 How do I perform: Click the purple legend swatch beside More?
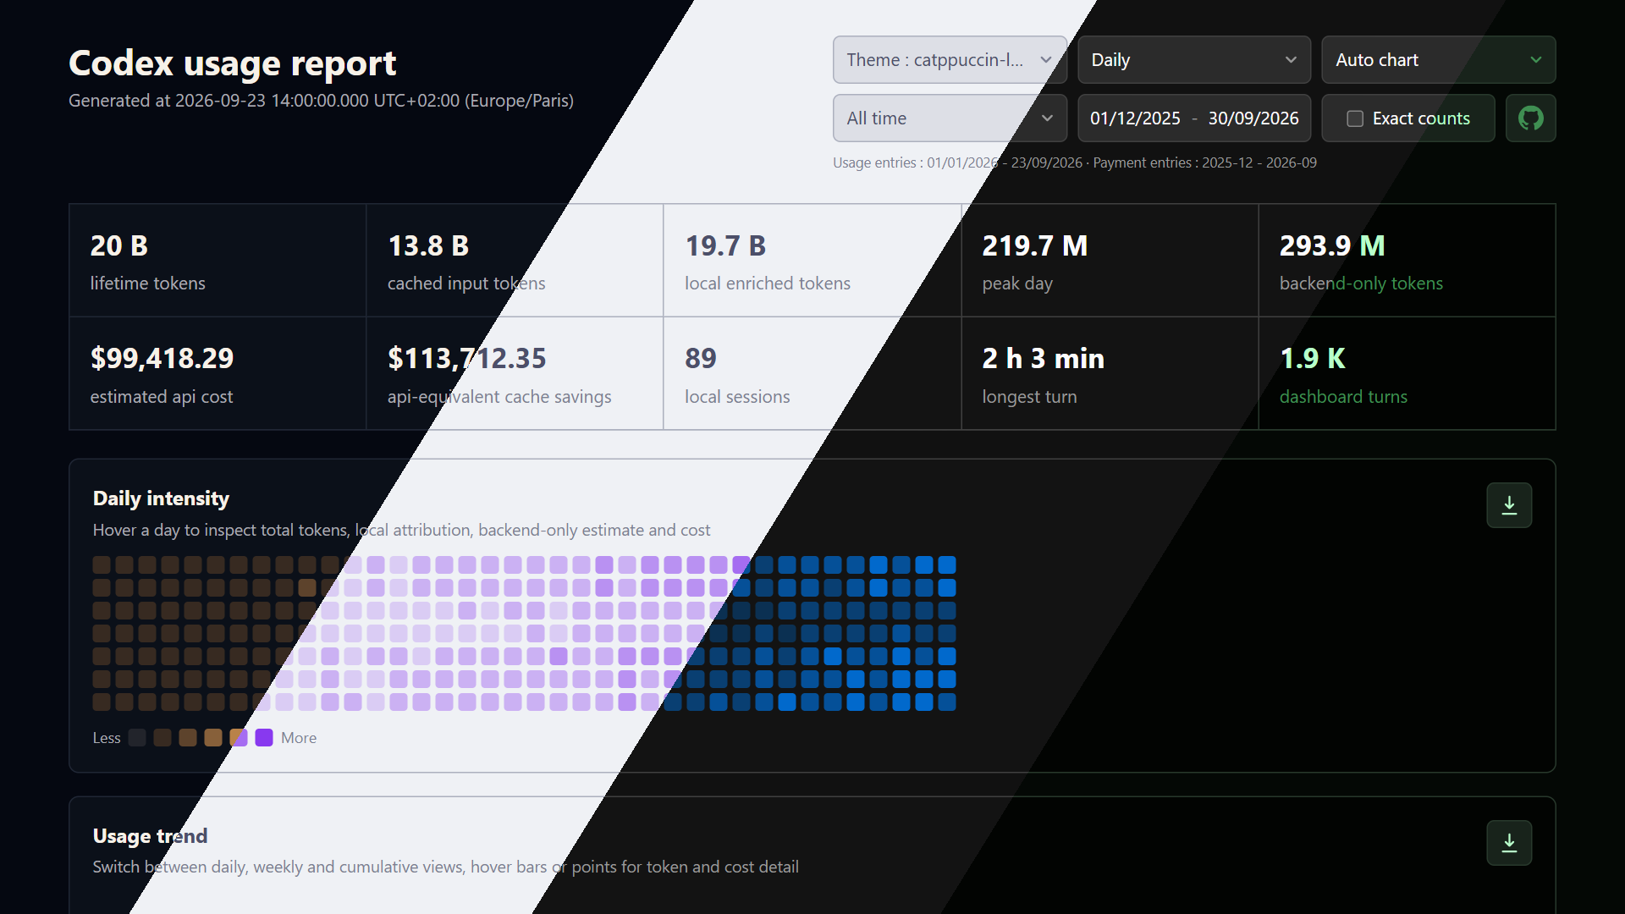(264, 737)
